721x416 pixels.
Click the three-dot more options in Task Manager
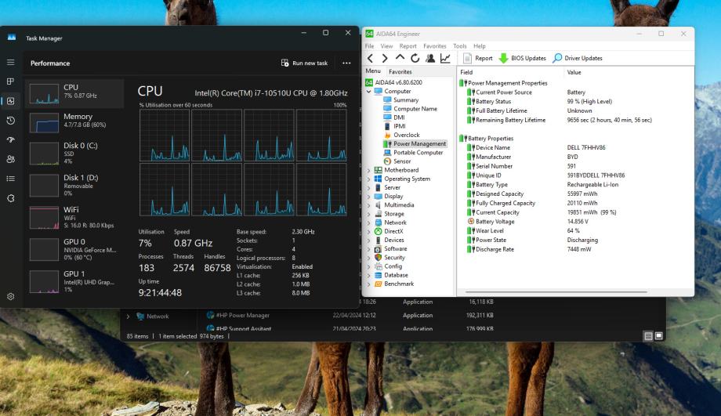click(x=346, y=63)
